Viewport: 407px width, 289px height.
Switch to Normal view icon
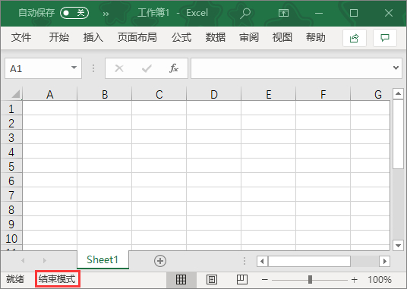181,279
